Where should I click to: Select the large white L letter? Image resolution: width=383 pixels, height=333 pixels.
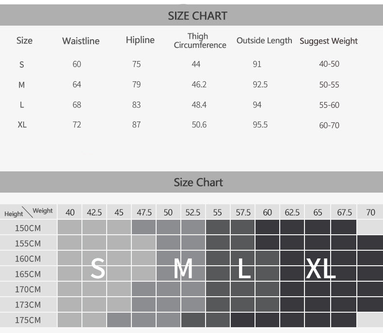(244, 268)
